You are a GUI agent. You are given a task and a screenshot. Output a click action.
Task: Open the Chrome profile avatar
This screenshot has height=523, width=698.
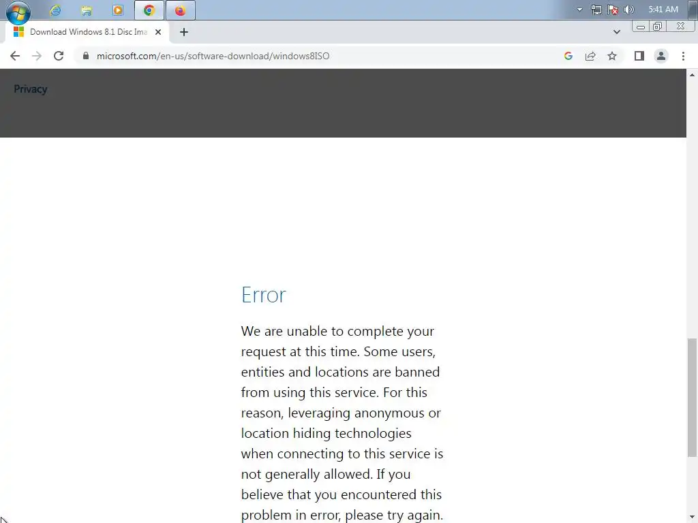coord(661,56)
